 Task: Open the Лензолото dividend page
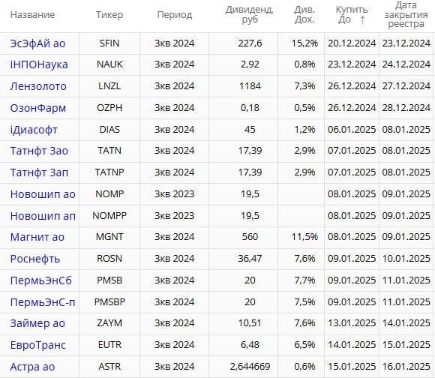tap(38, 86)
